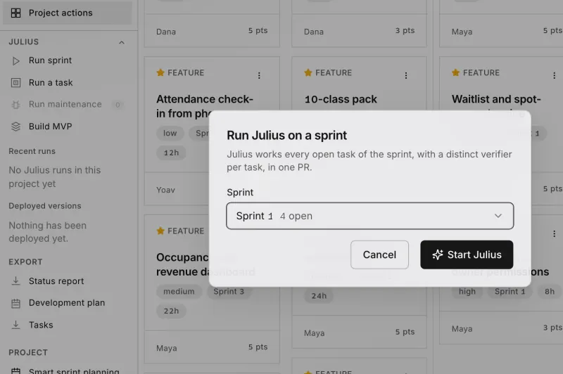Click the 'No Julius runs in this project yet' text
Viewport: 563px width, 374px height.
pos(55,176)
